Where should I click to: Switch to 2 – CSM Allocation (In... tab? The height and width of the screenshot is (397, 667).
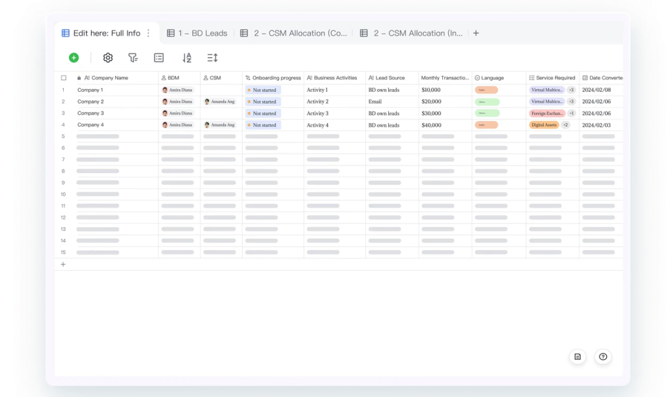pyautogui.click(x=411, y=33)
